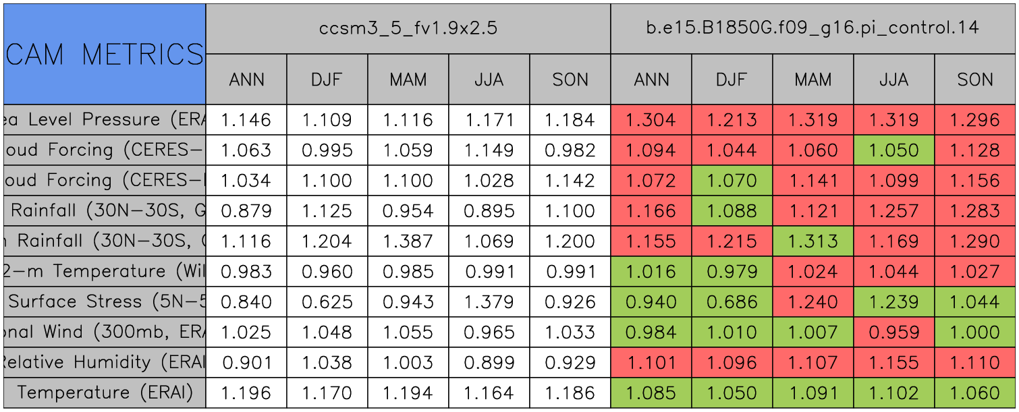Click the CAM METRICS title cell

coord(105,54)
